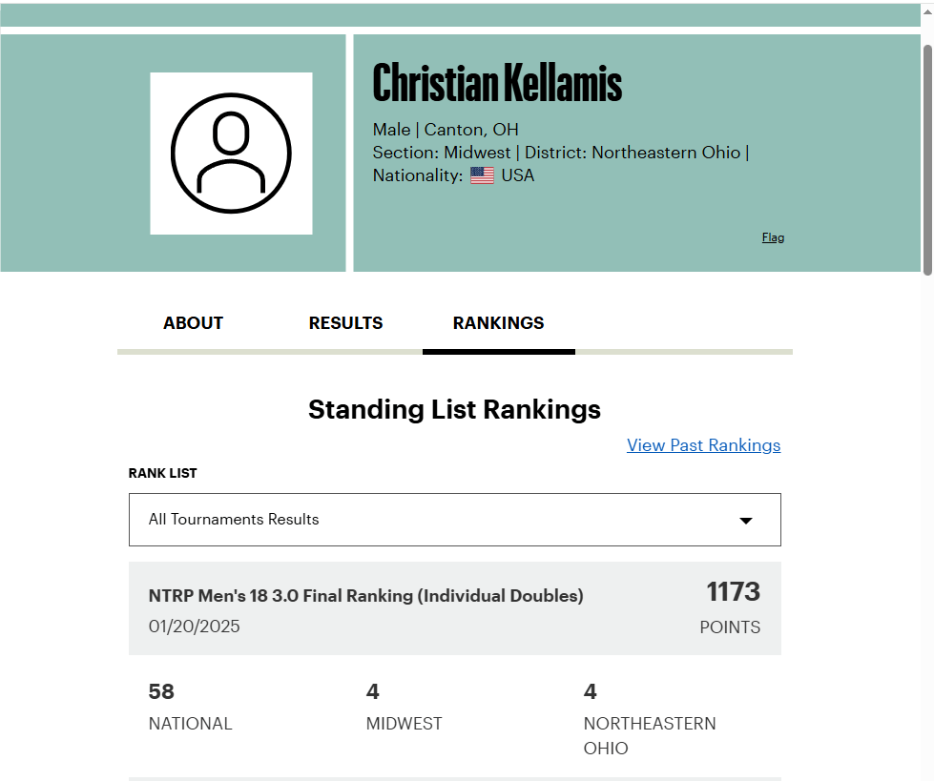Screen dimensions: 934x781
Task: Click the ranking date 01/20/2025
Action: (195, 627)
